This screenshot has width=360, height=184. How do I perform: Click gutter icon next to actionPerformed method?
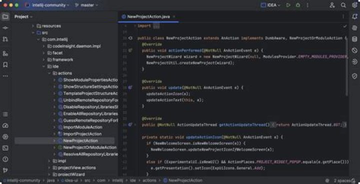pos(130,50)
